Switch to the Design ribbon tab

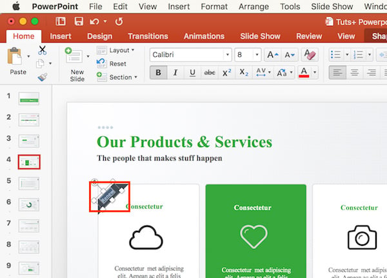[x=99, y=36]
